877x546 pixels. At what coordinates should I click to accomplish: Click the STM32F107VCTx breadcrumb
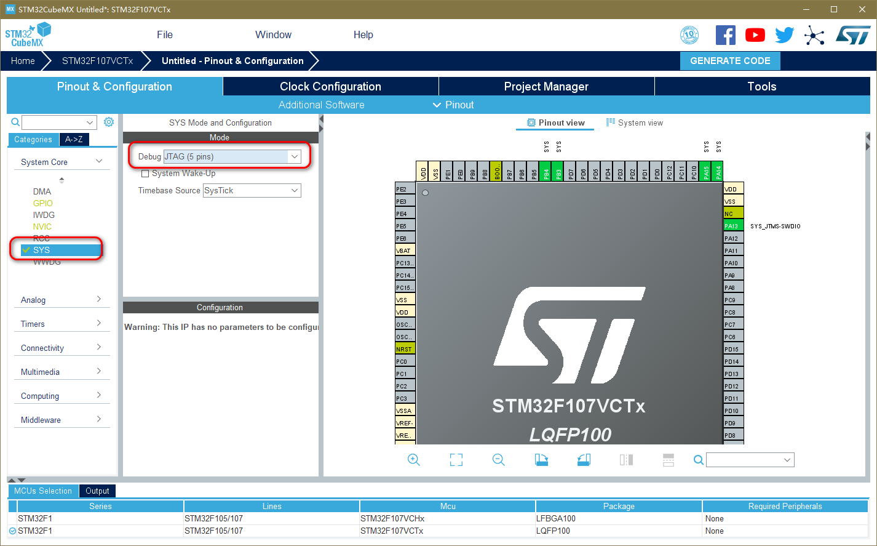click(x=98, y=61)
